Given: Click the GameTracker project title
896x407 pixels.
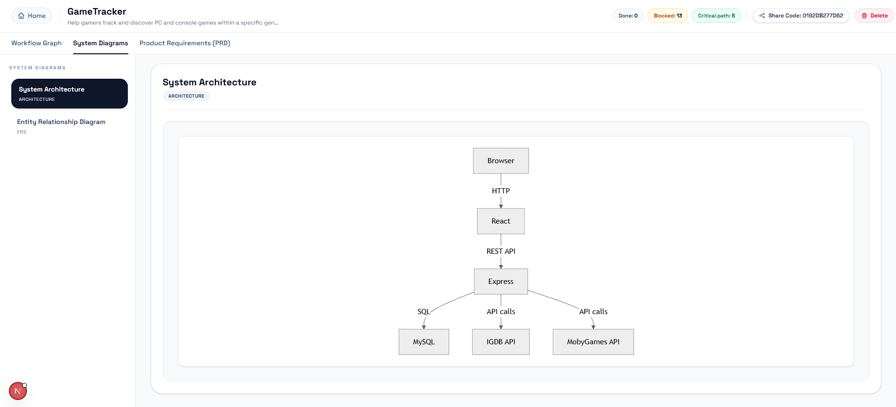Looking at the screenshot, I should click(97, 11).
